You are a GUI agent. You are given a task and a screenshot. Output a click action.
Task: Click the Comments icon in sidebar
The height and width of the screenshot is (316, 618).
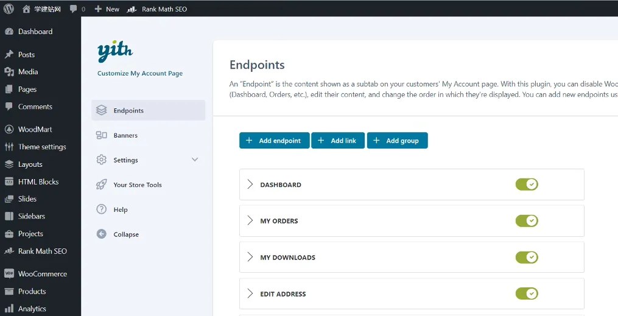tap(9, 107)
